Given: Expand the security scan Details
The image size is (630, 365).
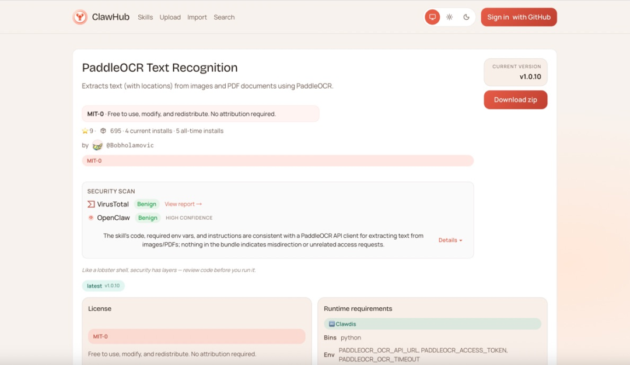Looking at the screenshot, I should click(450, 240).
